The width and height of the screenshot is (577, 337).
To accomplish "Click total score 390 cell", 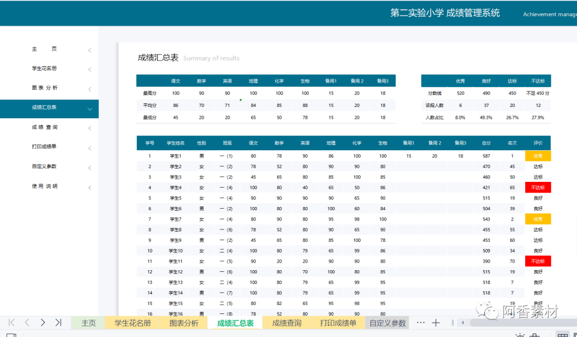I will [486, 261].
